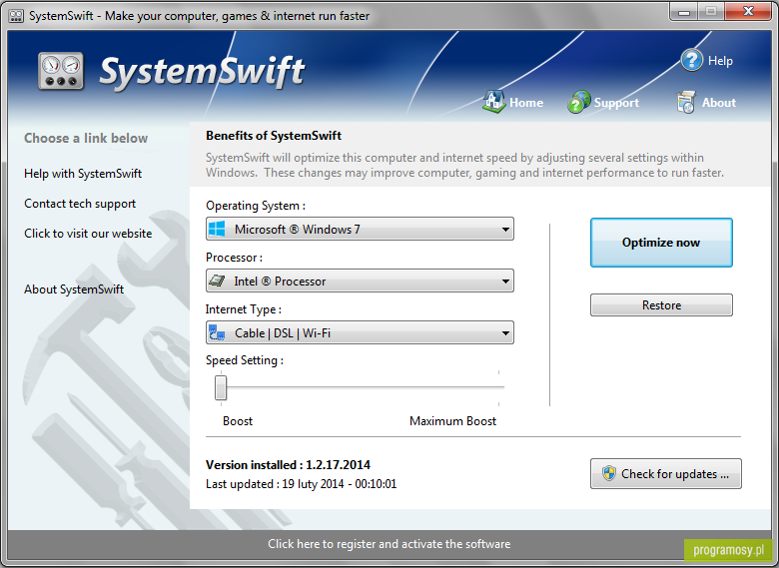
Task: Click the Version installed text
Action: click(289, 465)
